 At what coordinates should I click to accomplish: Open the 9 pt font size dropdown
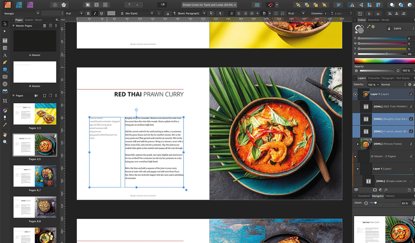[81, 13]
